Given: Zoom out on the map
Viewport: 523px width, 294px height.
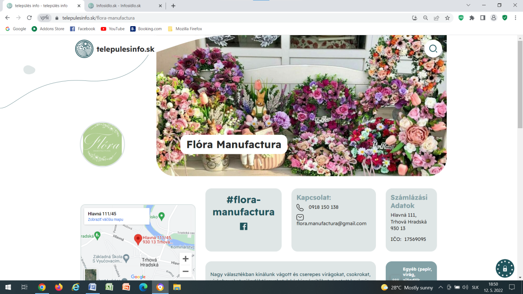Looking at the screenshot, I should 186,271.
